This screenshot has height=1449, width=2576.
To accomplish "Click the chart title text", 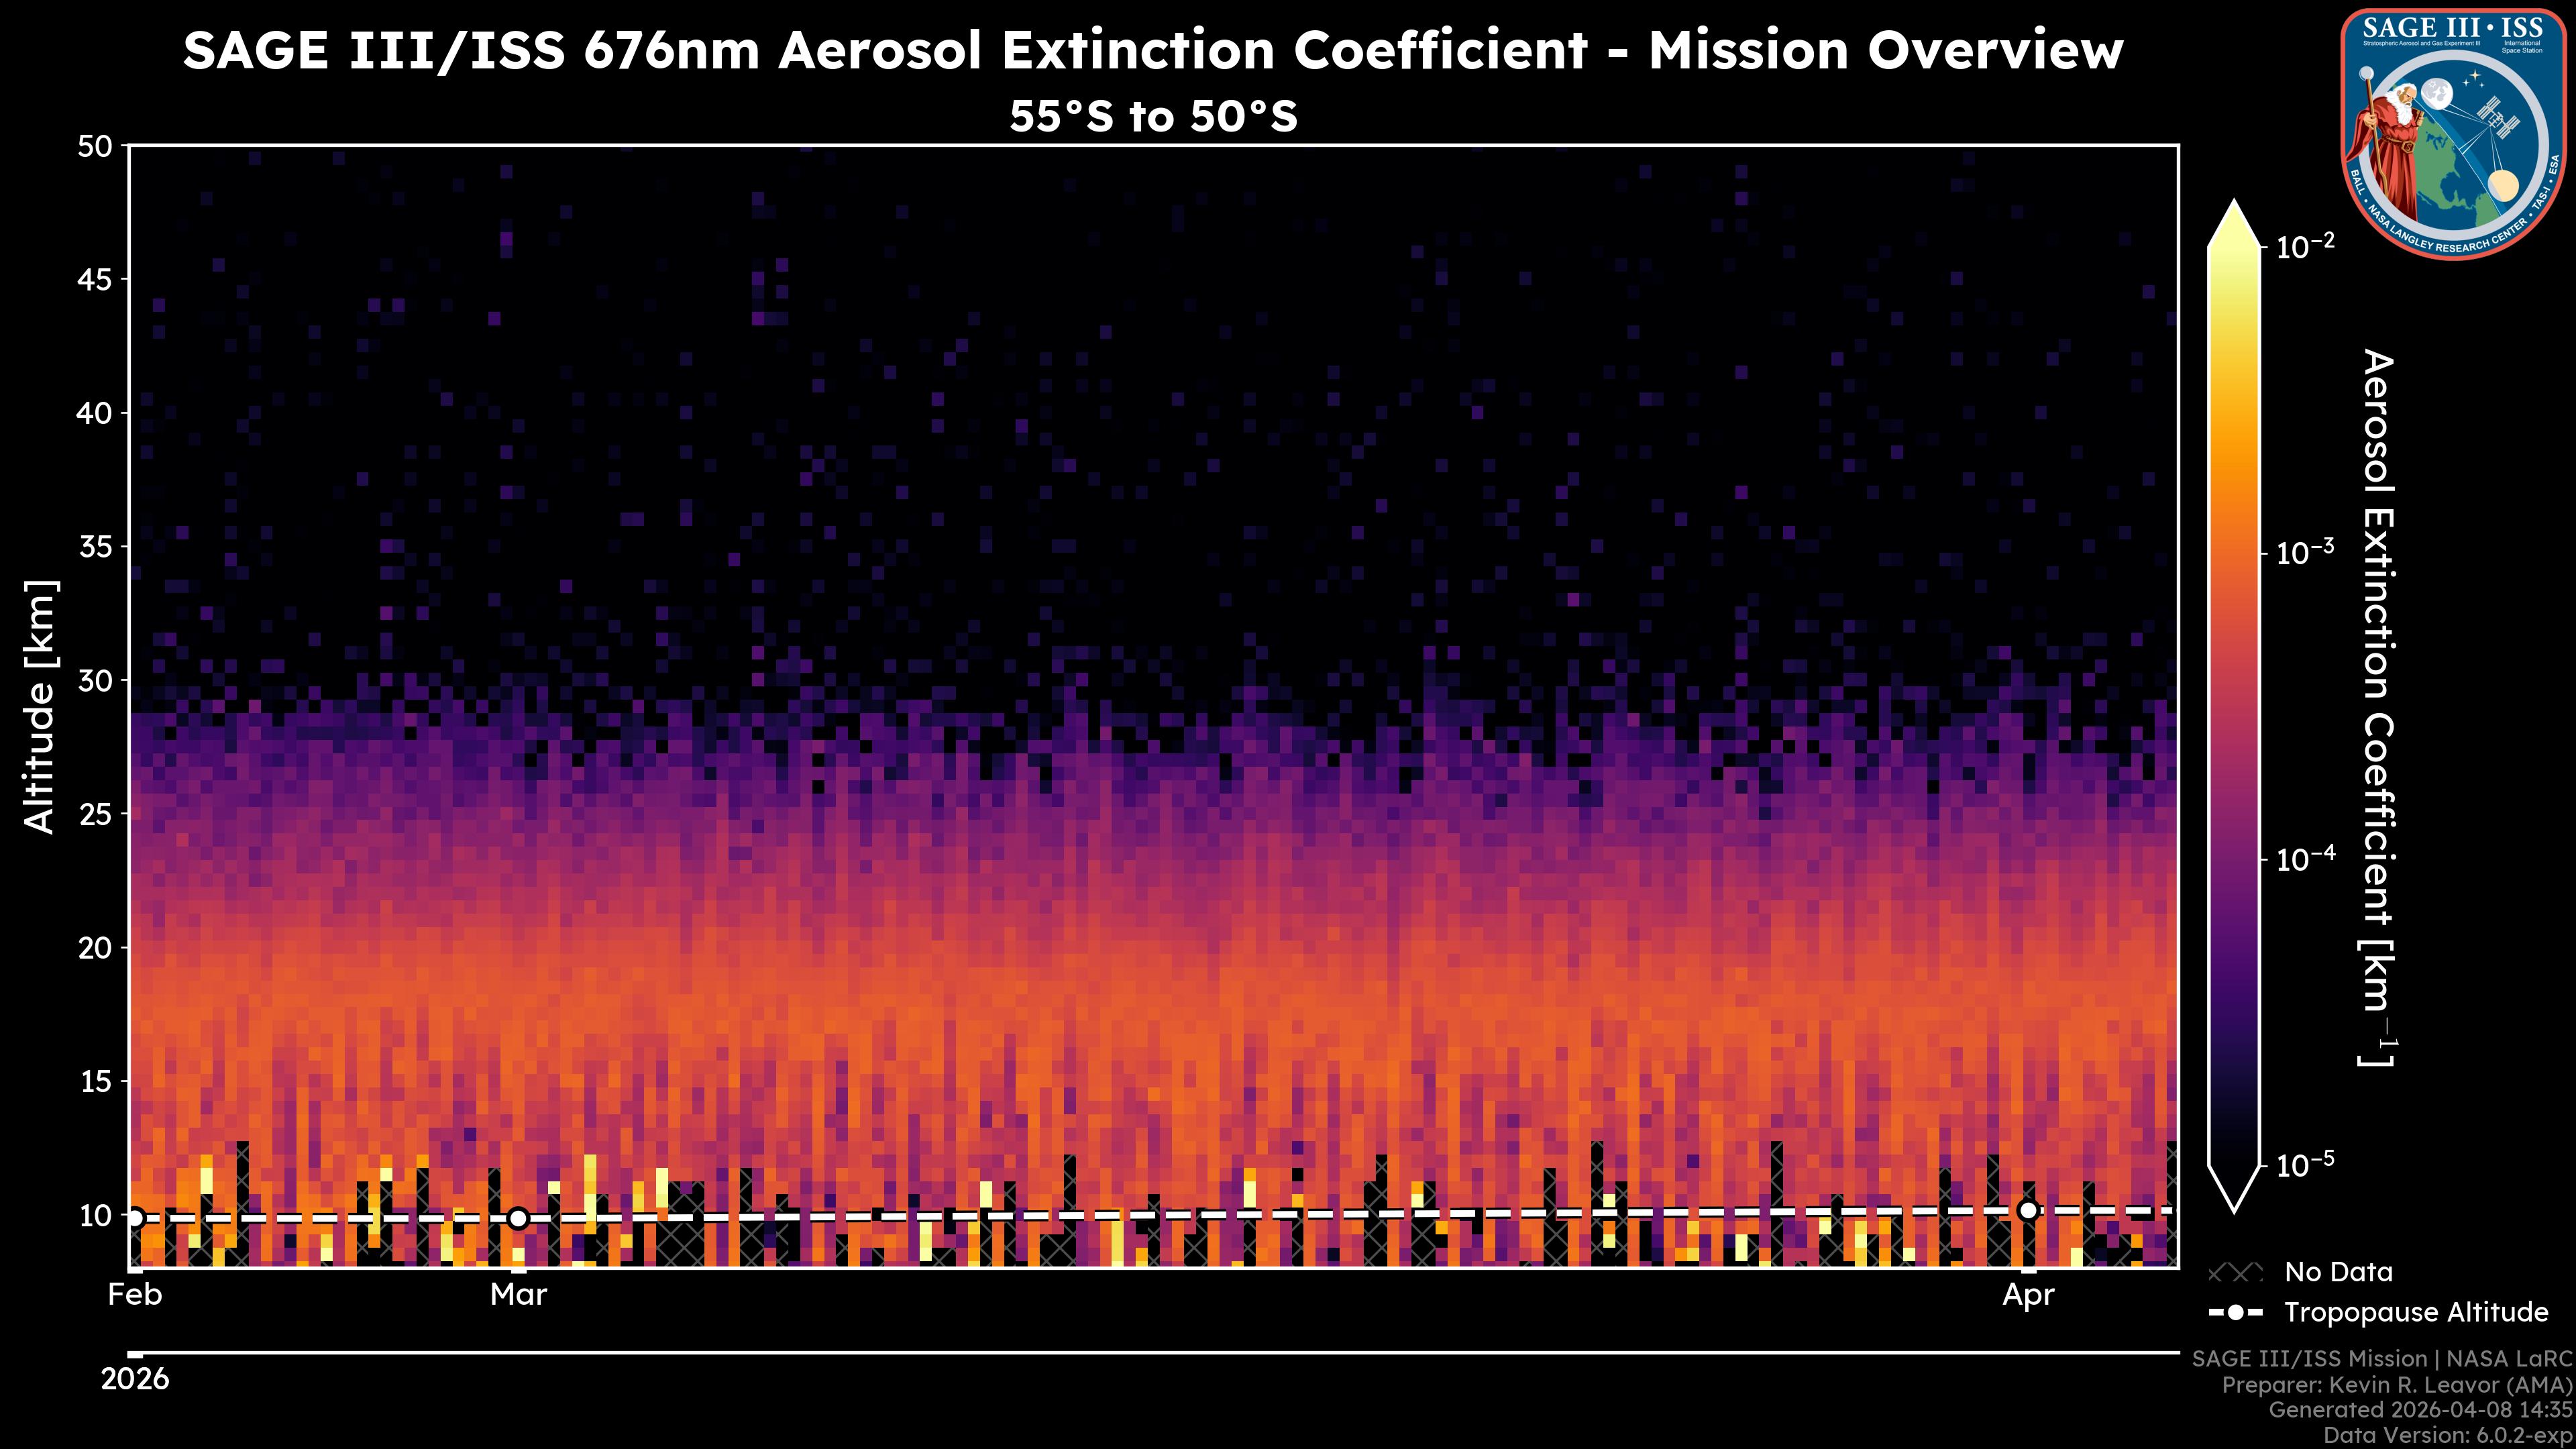I will 1152,50.
